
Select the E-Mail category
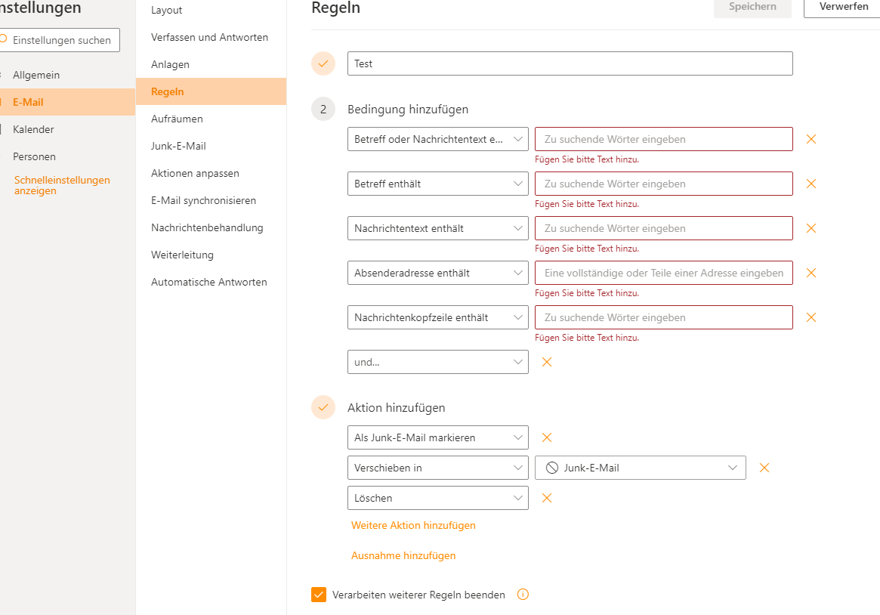(67, 102)
